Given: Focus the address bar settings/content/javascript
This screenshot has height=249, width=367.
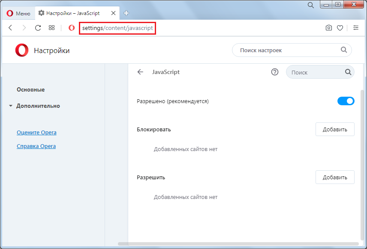Looking at the screenshot, I should coord(117,28).
